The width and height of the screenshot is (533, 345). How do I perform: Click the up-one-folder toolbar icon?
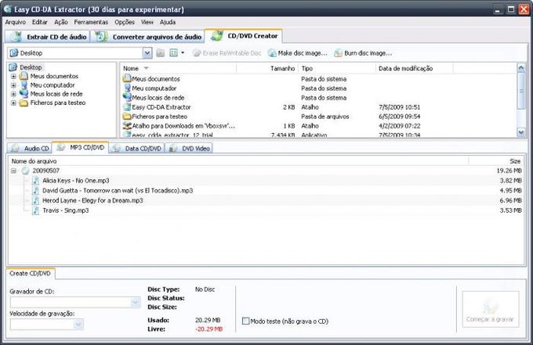(161, 53)
